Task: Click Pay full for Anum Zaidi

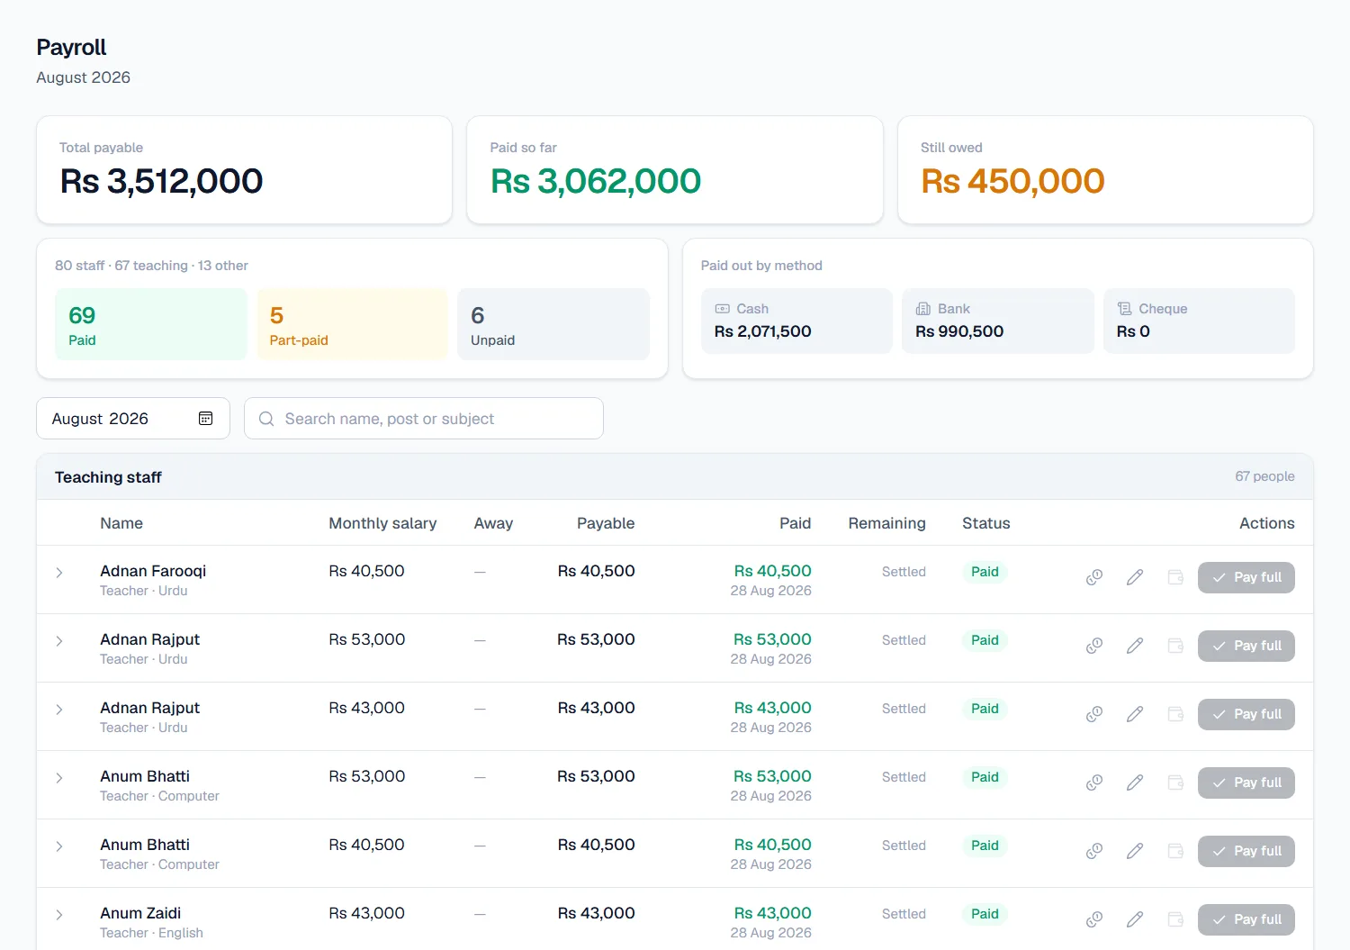Action: coord(1246,919)
